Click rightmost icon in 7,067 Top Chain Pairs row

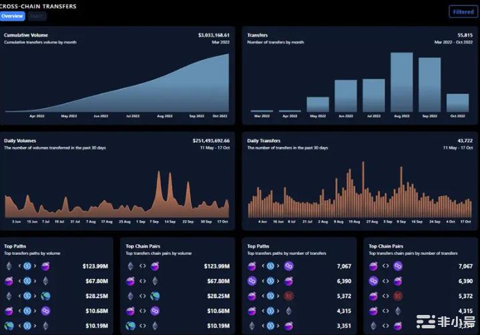[398, 266]
